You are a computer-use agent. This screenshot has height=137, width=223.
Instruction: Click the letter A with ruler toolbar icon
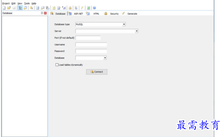(x=64, y=8)
